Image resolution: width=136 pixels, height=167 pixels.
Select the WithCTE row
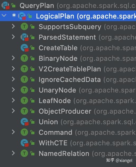[68, 143]
